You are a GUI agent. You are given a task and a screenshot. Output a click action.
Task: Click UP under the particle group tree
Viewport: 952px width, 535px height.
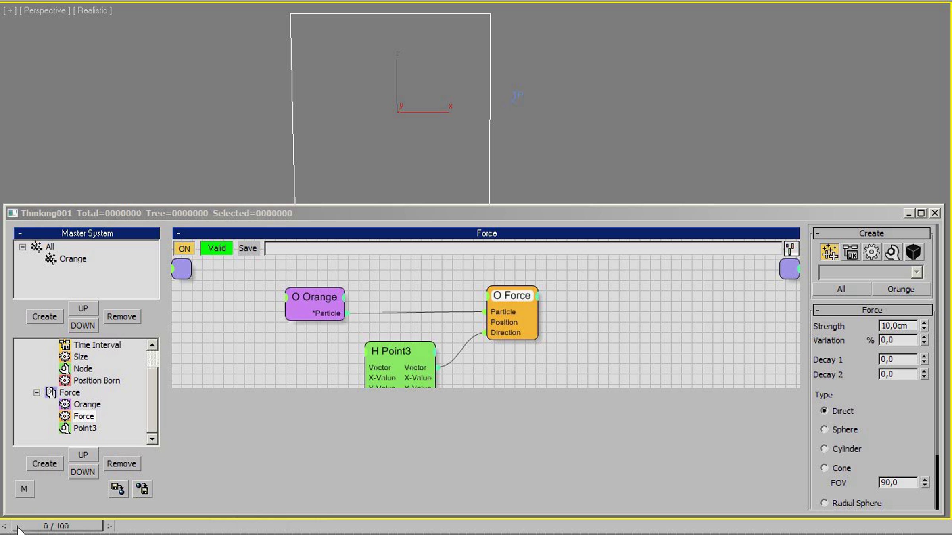[83, 308]
